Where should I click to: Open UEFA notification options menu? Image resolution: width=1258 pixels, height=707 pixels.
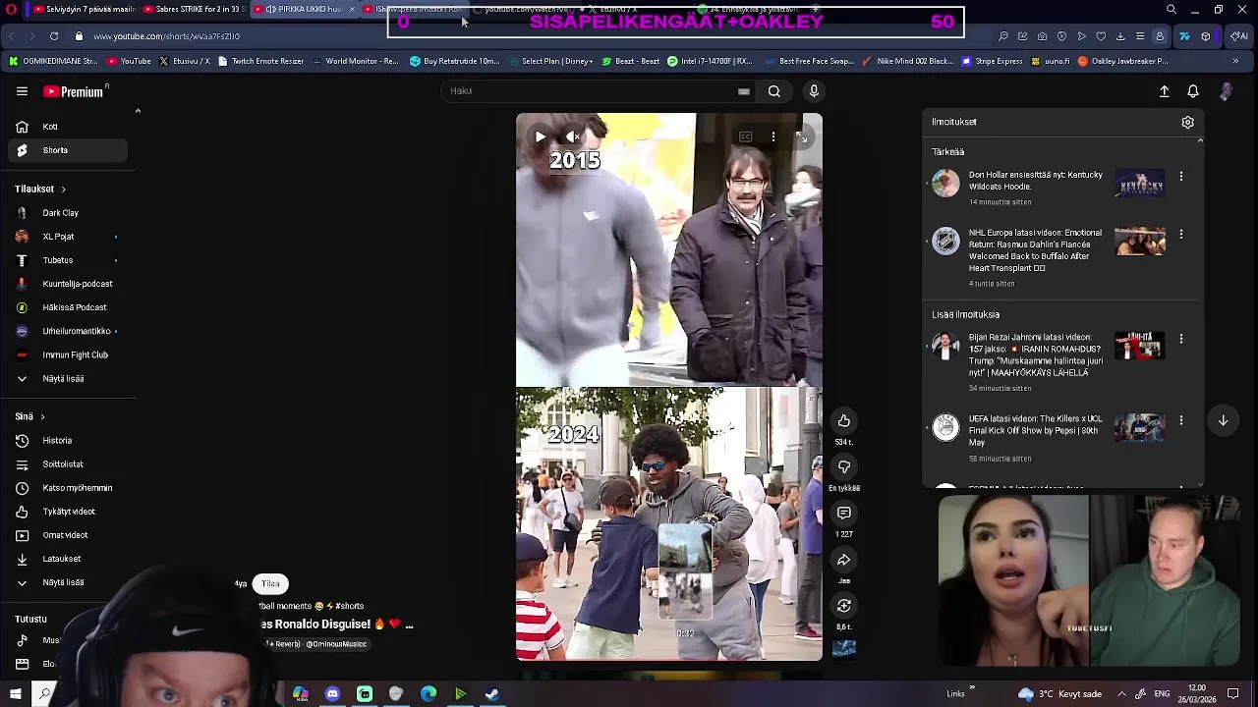click(x=1180, y=420)
